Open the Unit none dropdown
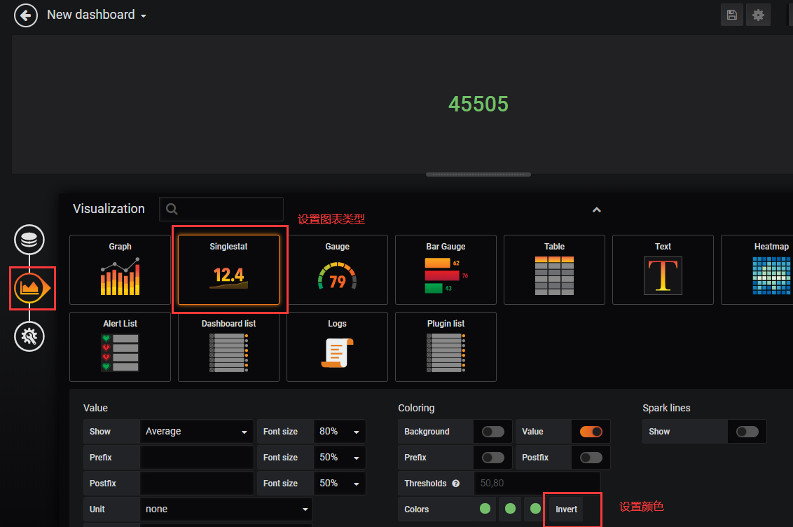The height and width of the screenshot is (527, 793). (x=226, y=509)
